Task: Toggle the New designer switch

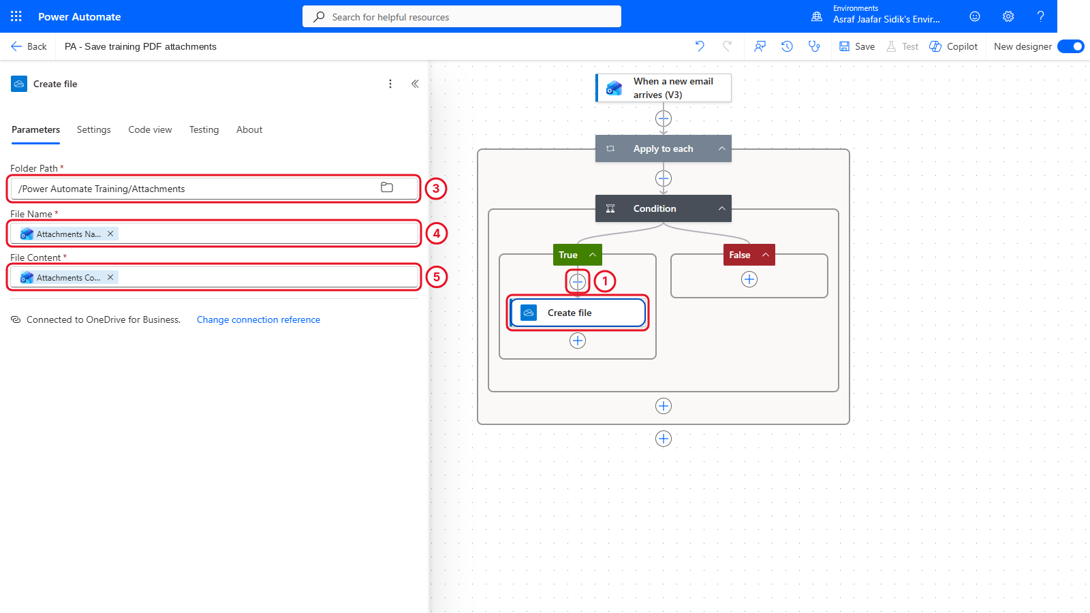Action: [1071, 46]
